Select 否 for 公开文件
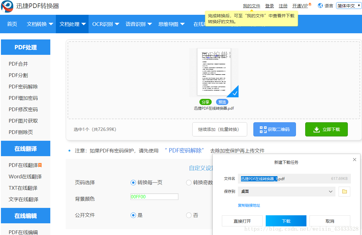The image size is (362, 235). pos(189,215)
